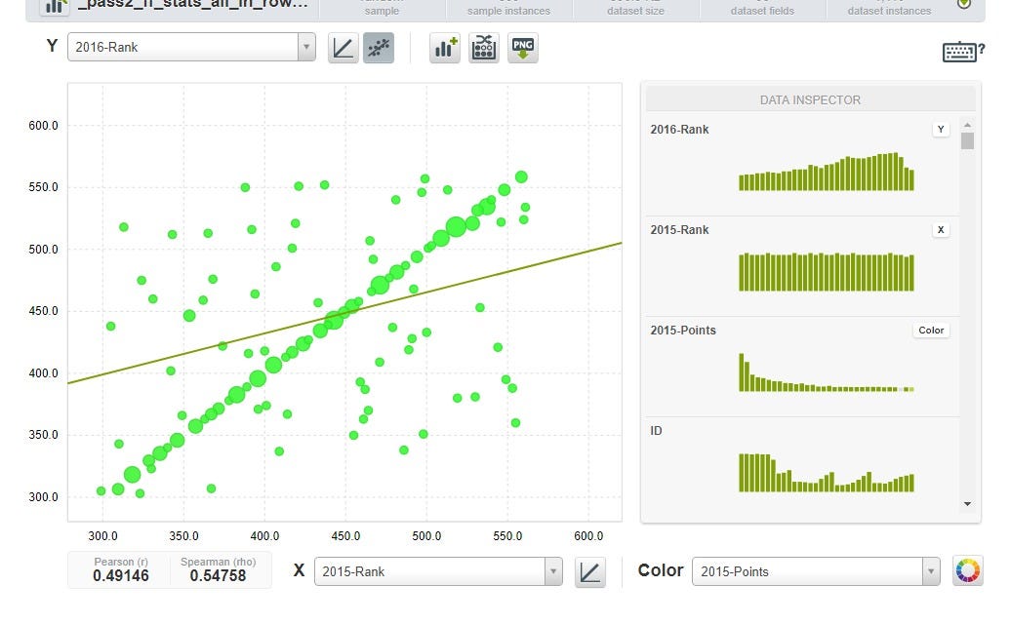Click the Color badge beside 2015-Points

(x=931, y=331)
